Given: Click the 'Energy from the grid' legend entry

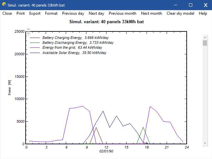Looking at the screenshot, I should pos(72,47).
